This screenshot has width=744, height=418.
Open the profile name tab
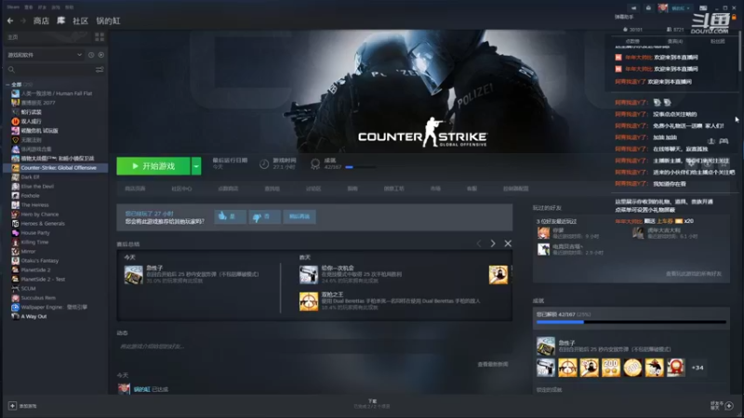(108, 20)
